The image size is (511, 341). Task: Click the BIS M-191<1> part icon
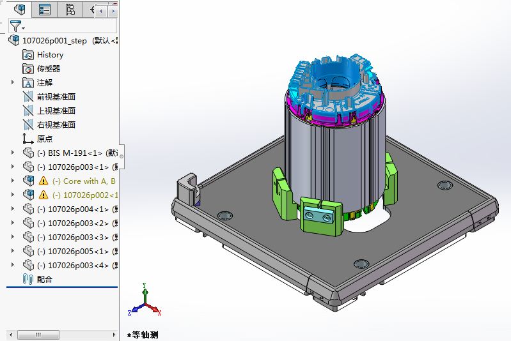pos(28,153)
